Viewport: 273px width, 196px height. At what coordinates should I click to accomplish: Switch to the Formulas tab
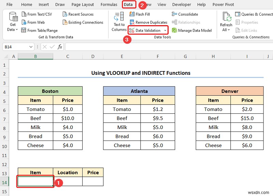coord(109,4)
